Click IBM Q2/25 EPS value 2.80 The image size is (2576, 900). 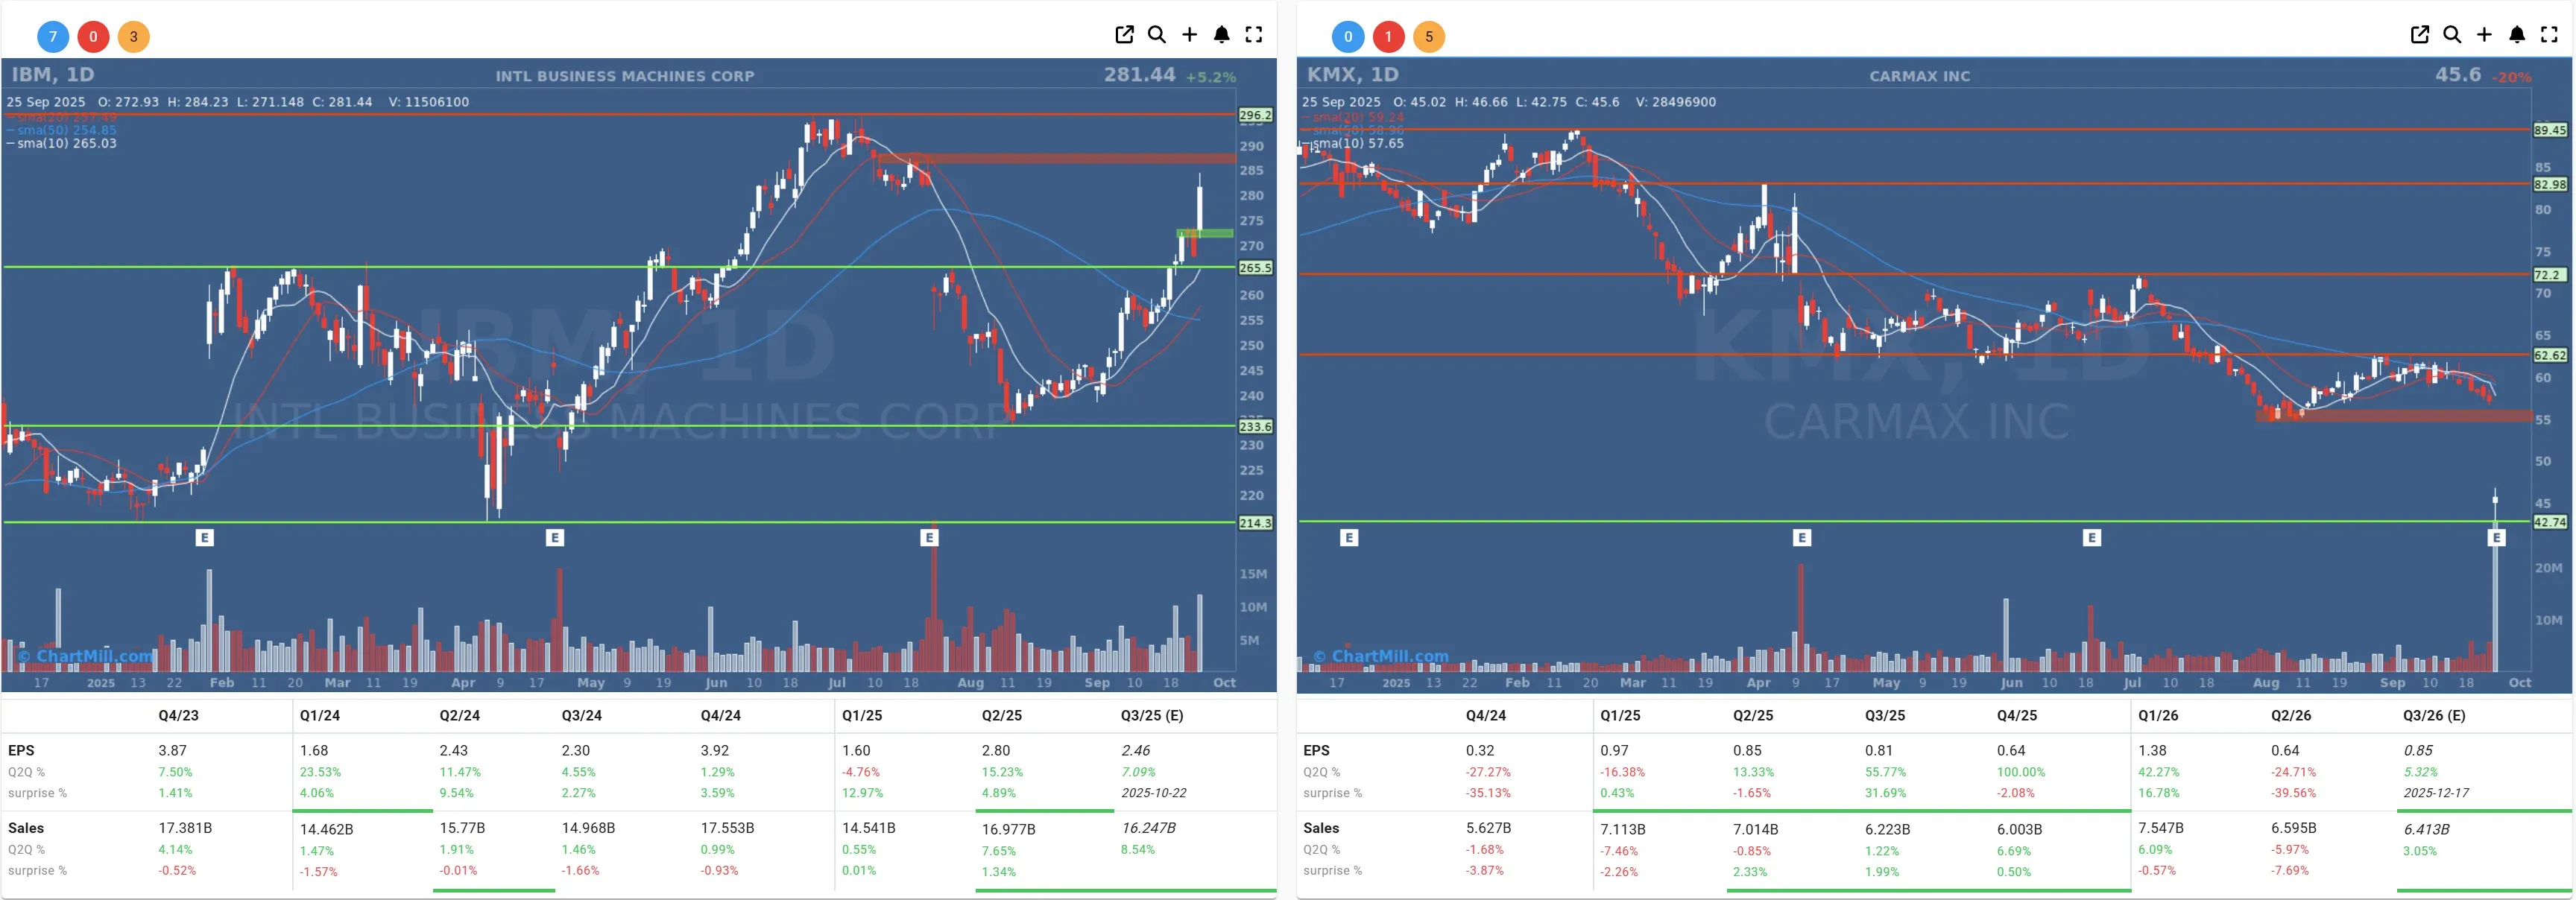pyautogui.click(x=996, y=751)
